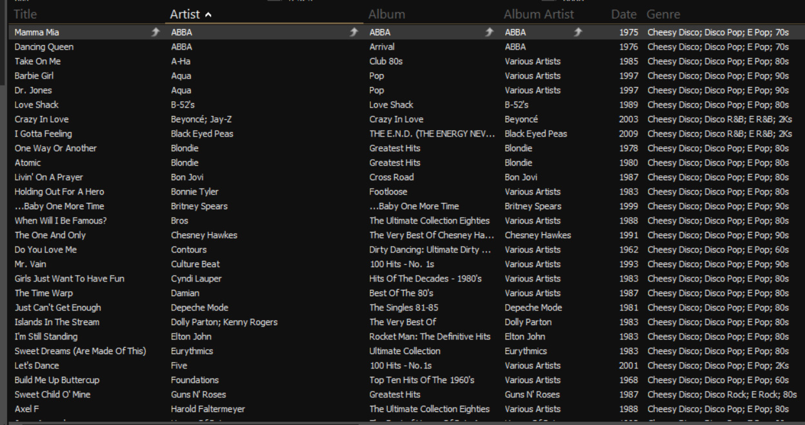Select the track 'Take On Me'
Screen dimensions: 805x425
pos(37,61)
